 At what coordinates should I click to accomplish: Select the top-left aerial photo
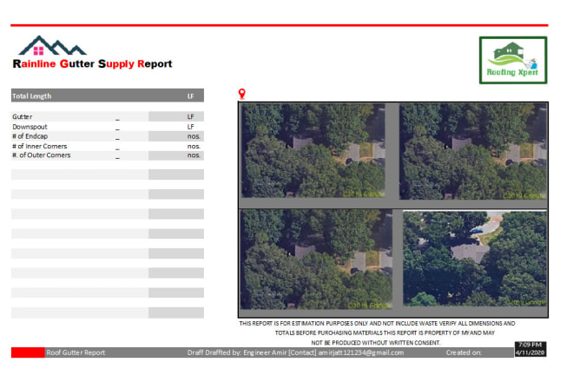click(x=313, y=150)
